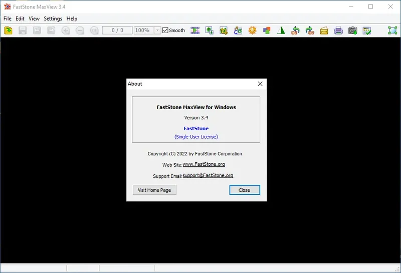Click the blue FastStone link text
Viewport: 401px width, 273px height.
click(196, 129)
